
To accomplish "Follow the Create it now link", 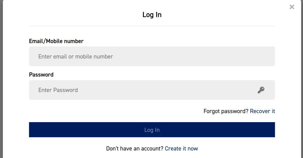I will (181, 148).
